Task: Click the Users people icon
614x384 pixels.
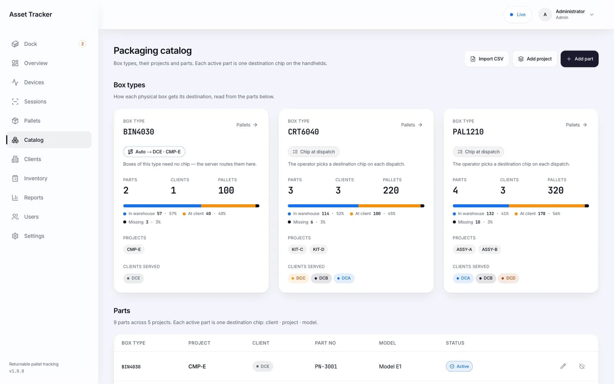Action: point(15,217)
